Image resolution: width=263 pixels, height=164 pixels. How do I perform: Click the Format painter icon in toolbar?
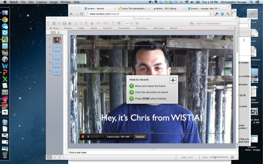pyautogui.click(x=92, y=23)
